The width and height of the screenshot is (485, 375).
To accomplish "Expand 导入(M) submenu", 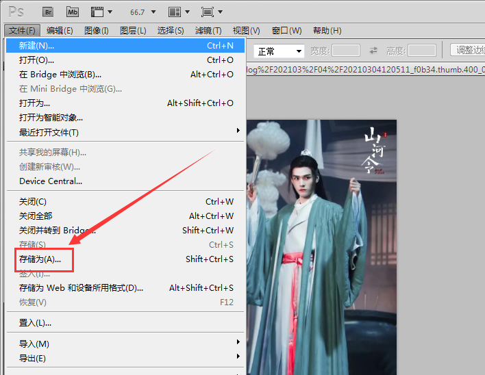I will [x=125, y=344].
